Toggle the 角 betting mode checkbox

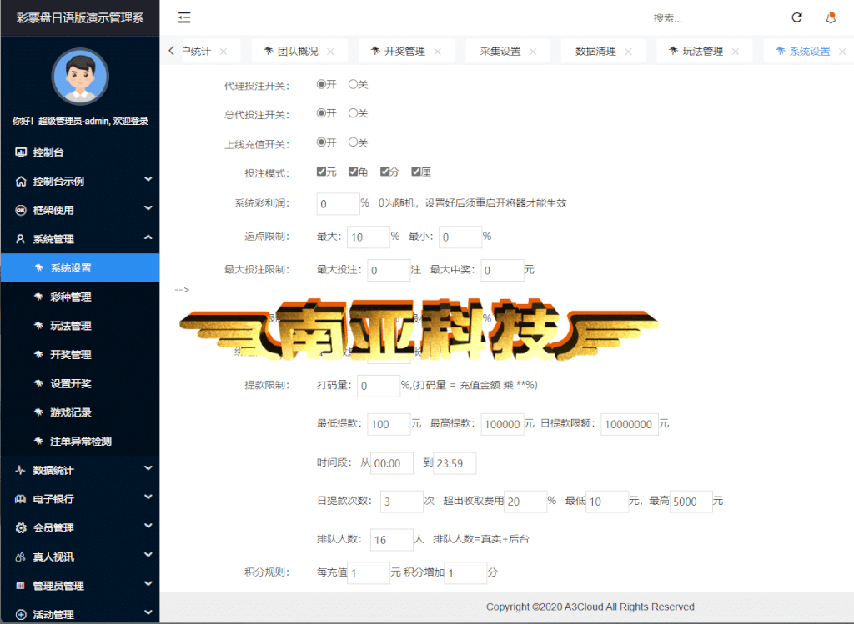click(353, 172)
